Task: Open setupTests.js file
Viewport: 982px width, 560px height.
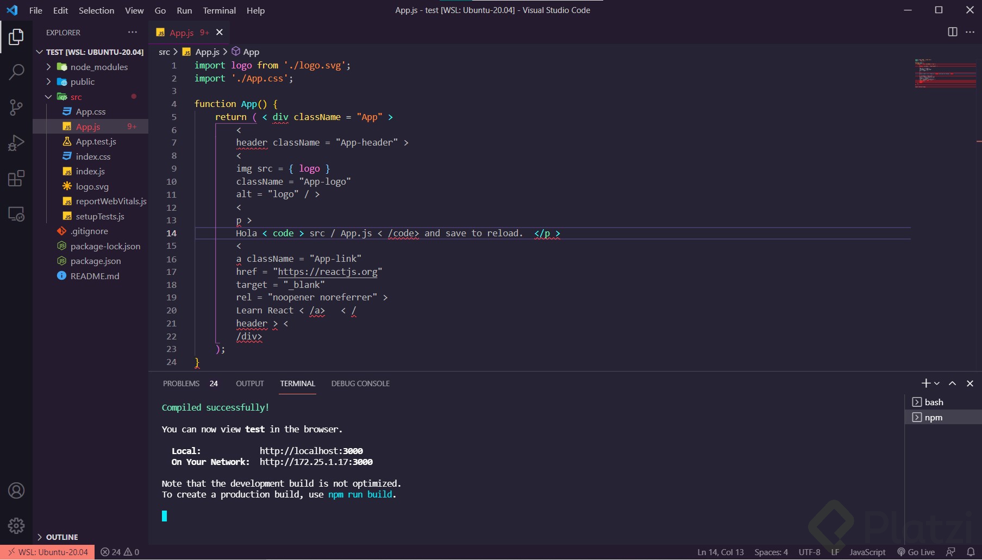Action: point(90,216)
